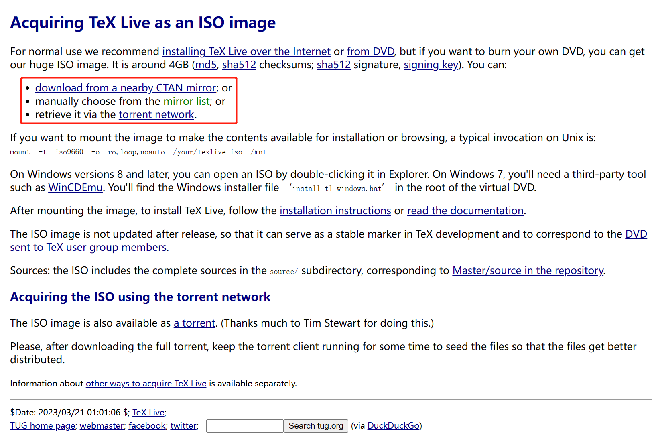Click the 'source/' subdirectory code text
This screenshot has width=656, height=435.
(x=284, y=272)
